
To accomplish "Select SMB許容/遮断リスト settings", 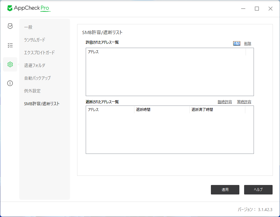I will 42,103.
